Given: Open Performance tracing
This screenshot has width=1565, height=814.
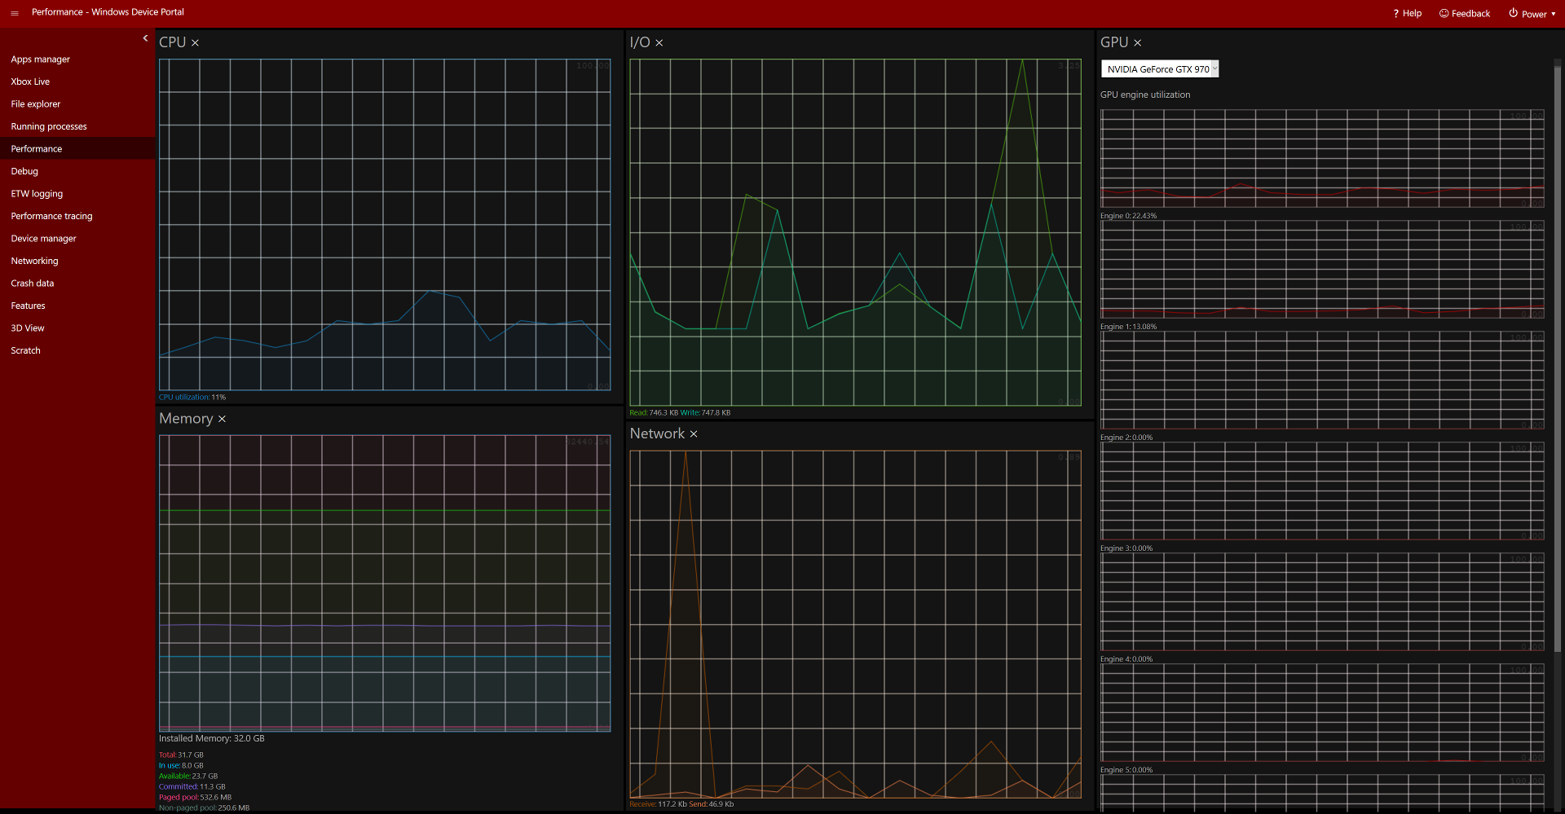Looking at the screenshot, I should coord(77,216).
